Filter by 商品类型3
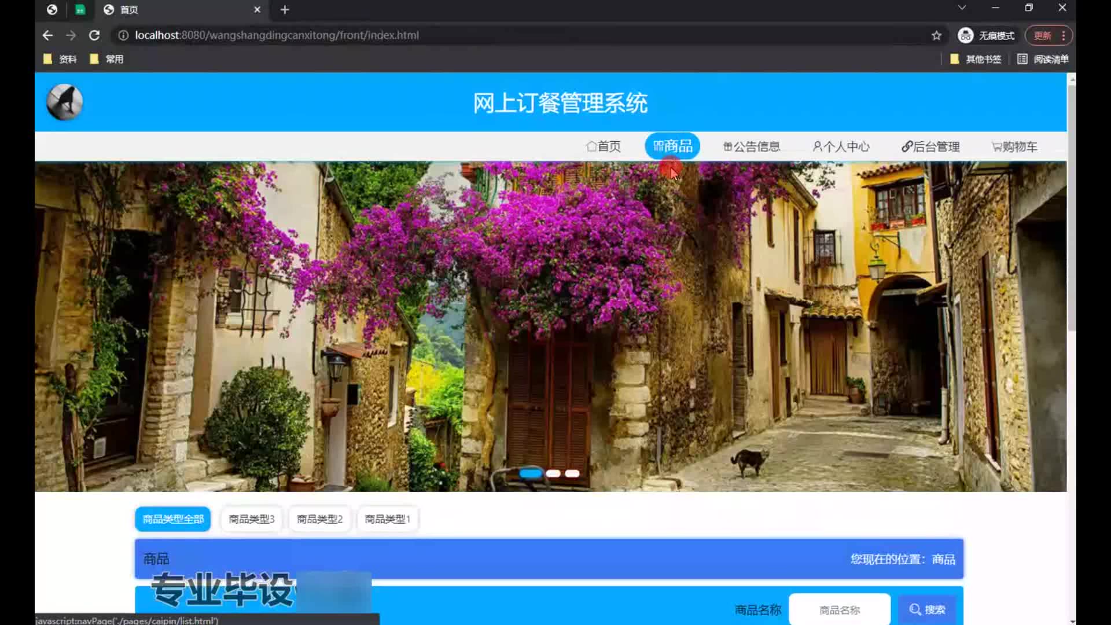This screenshot has width=1111, height=625. (252, 519)
